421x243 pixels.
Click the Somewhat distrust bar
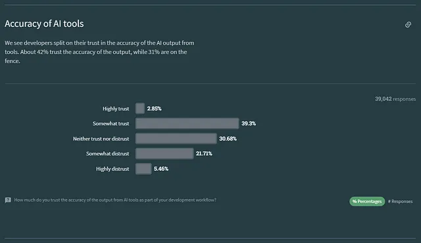(x=164, y=154)
